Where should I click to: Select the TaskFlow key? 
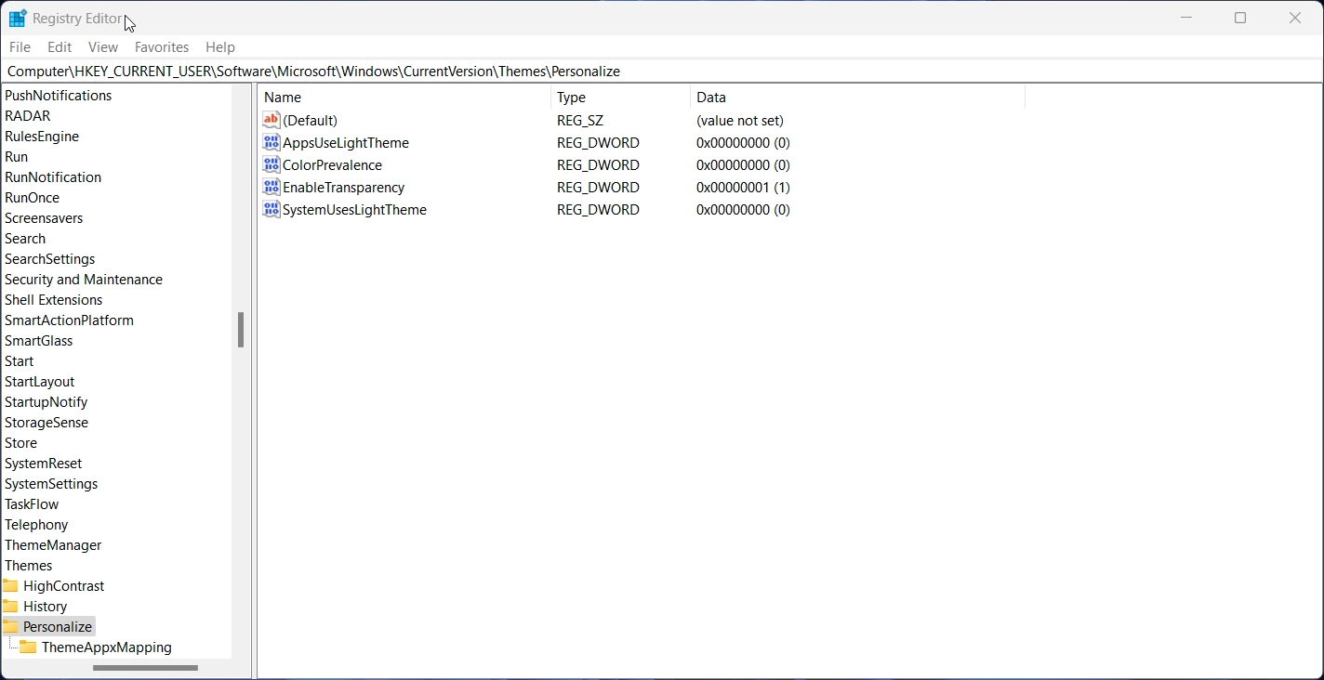pos(32,504)
